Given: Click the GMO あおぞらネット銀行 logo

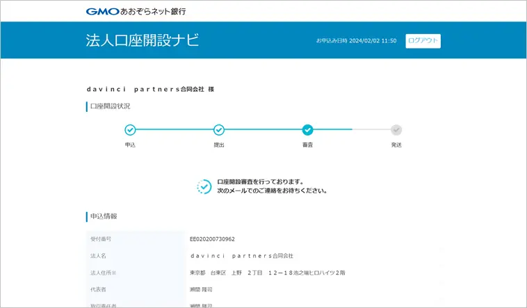Looking at the screenshot, I should tap(136, 11).
